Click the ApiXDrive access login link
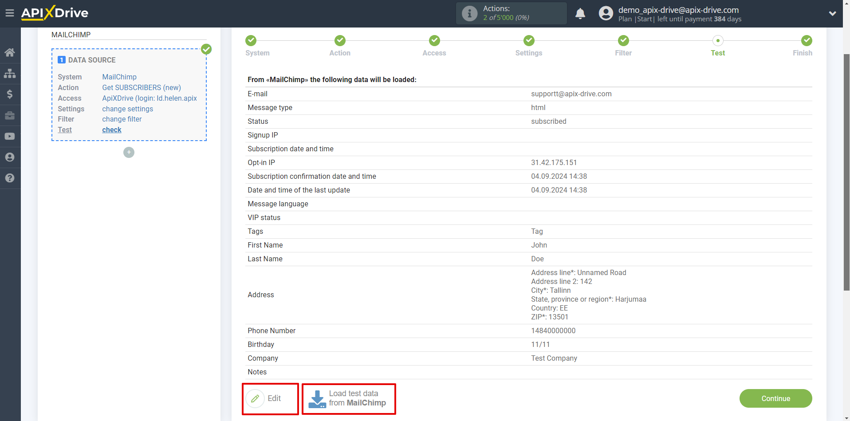Screen dimensions: 850x421 coord(150,98)
